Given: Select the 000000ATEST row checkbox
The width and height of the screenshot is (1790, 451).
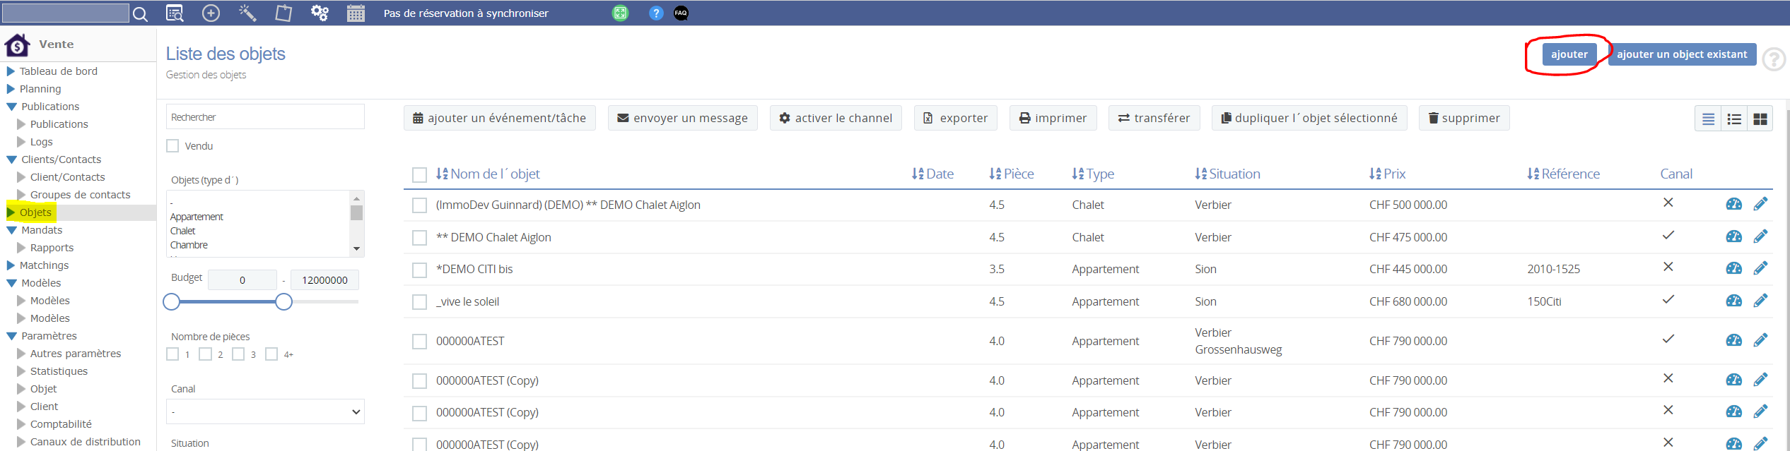Looking at the screenshot, I should [420, 342].
